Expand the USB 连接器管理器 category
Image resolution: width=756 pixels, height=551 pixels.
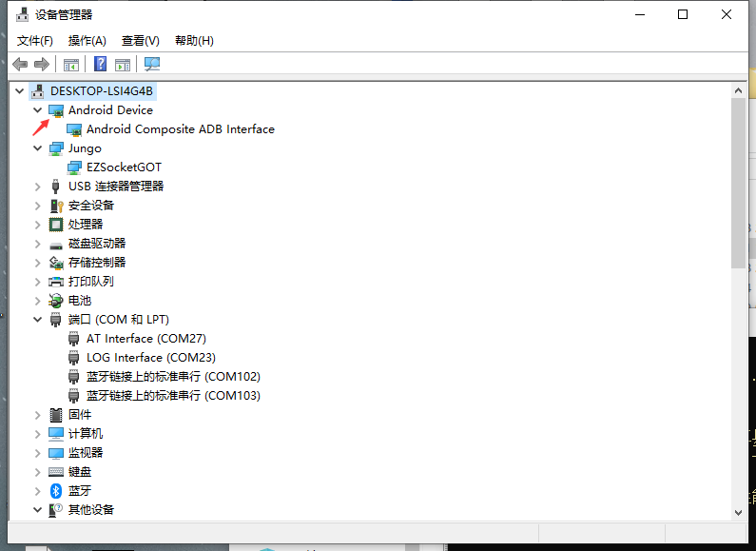(x=38, y=187)
